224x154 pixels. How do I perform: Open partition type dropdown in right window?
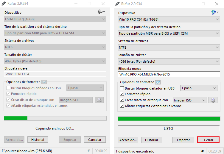tap(169, 33)
